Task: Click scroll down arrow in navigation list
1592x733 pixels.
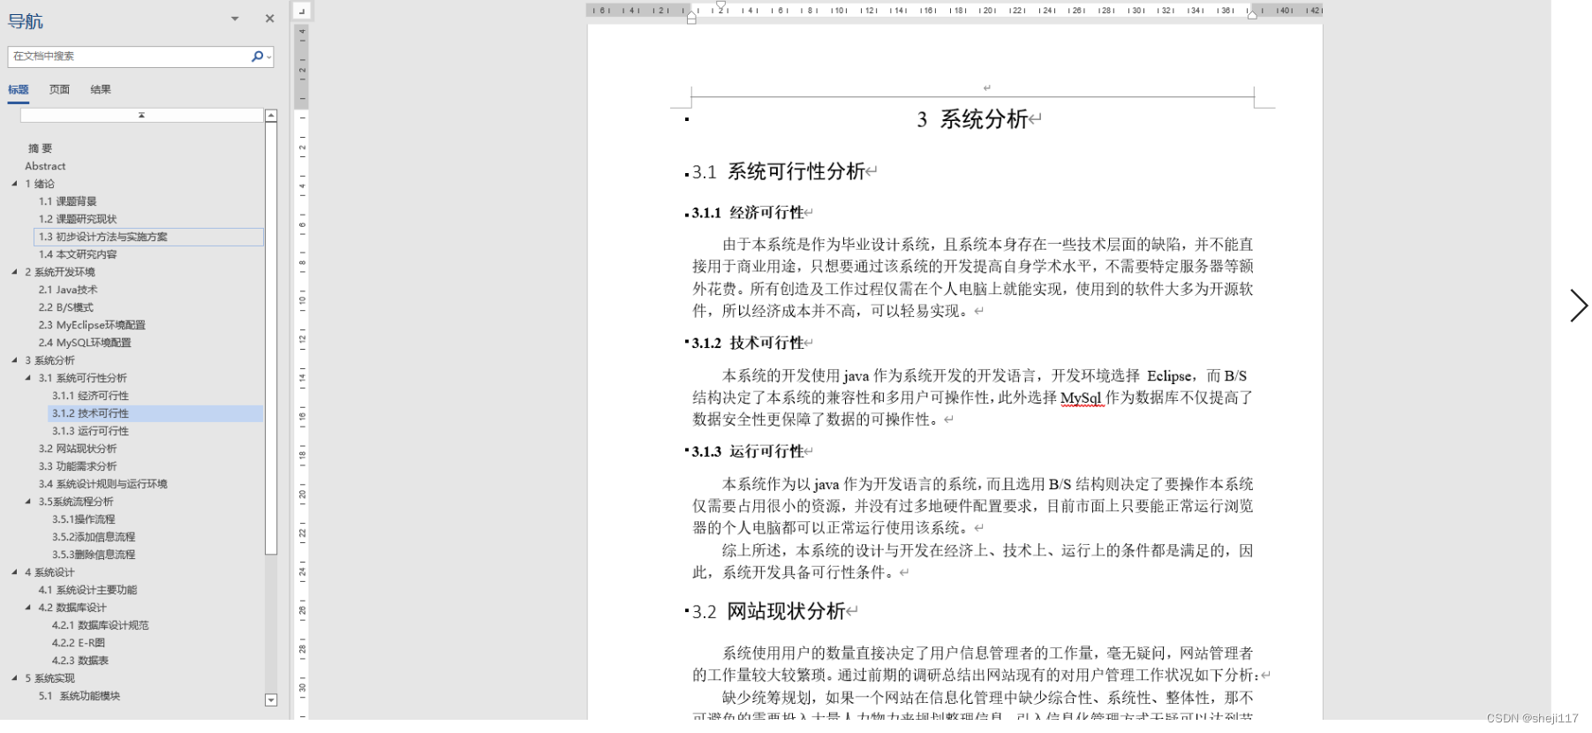Action: click(271, 699)
